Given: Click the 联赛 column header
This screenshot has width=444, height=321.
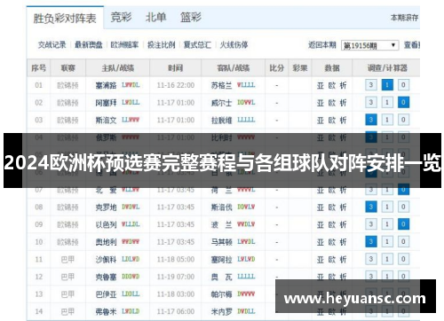Looking at the screenshot, I should 68,68.
